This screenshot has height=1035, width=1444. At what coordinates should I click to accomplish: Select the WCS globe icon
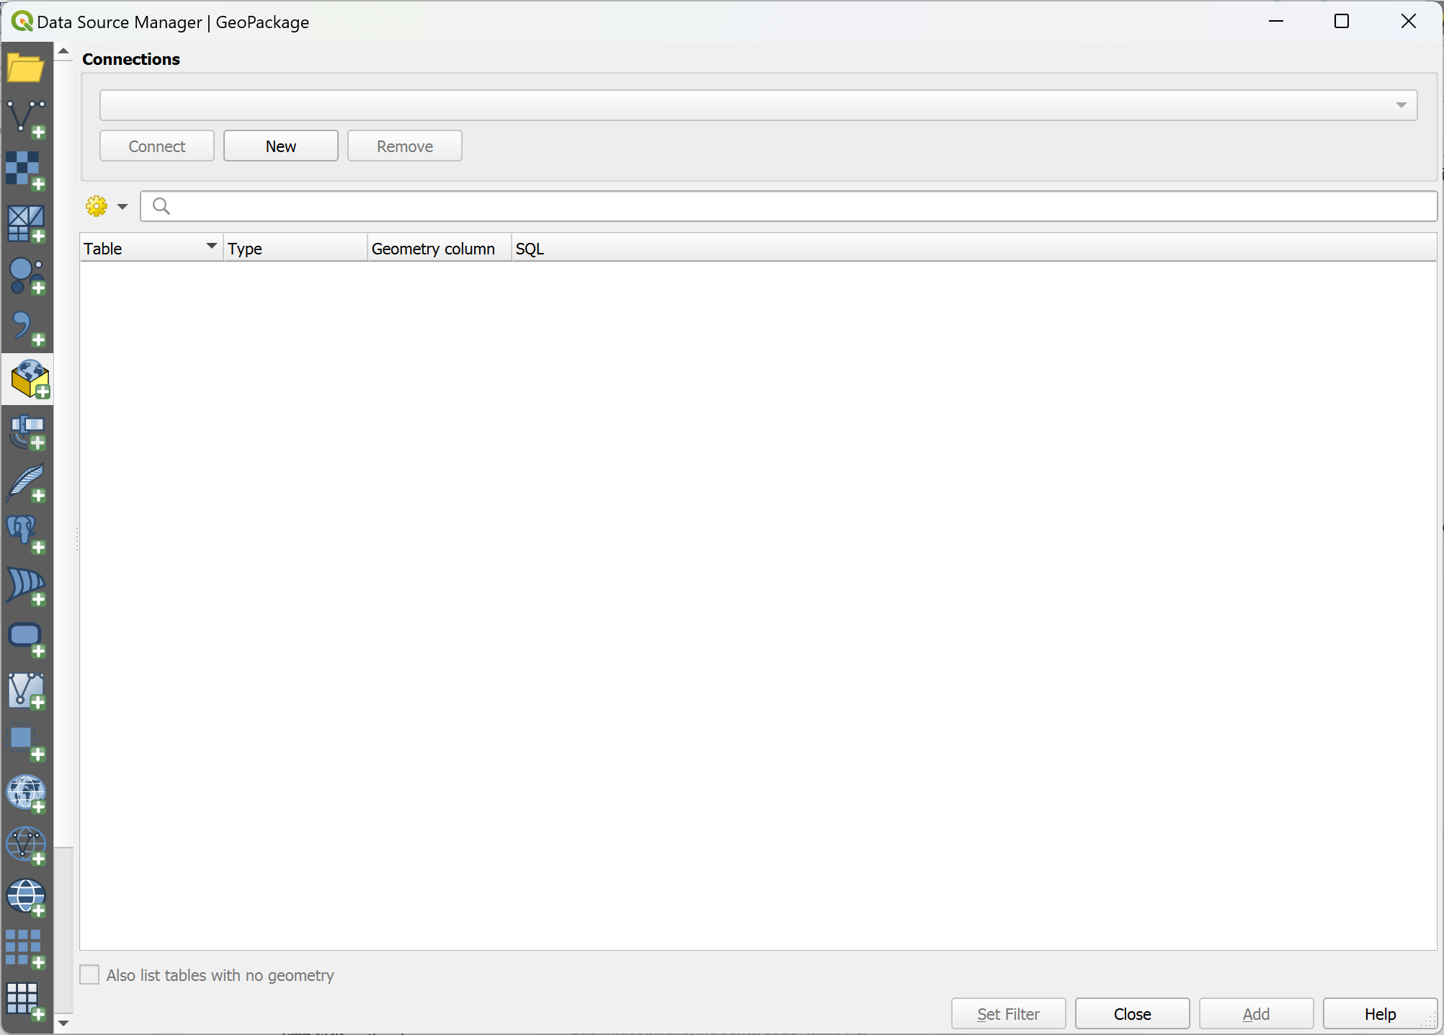[x=26, y=898]
